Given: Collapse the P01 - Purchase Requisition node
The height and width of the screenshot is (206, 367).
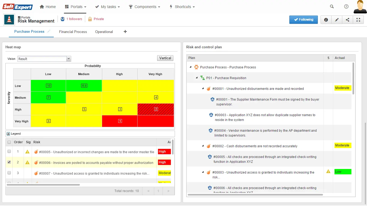Looking at the screenshot, I should pyautogui.click(x=197, y=78).
